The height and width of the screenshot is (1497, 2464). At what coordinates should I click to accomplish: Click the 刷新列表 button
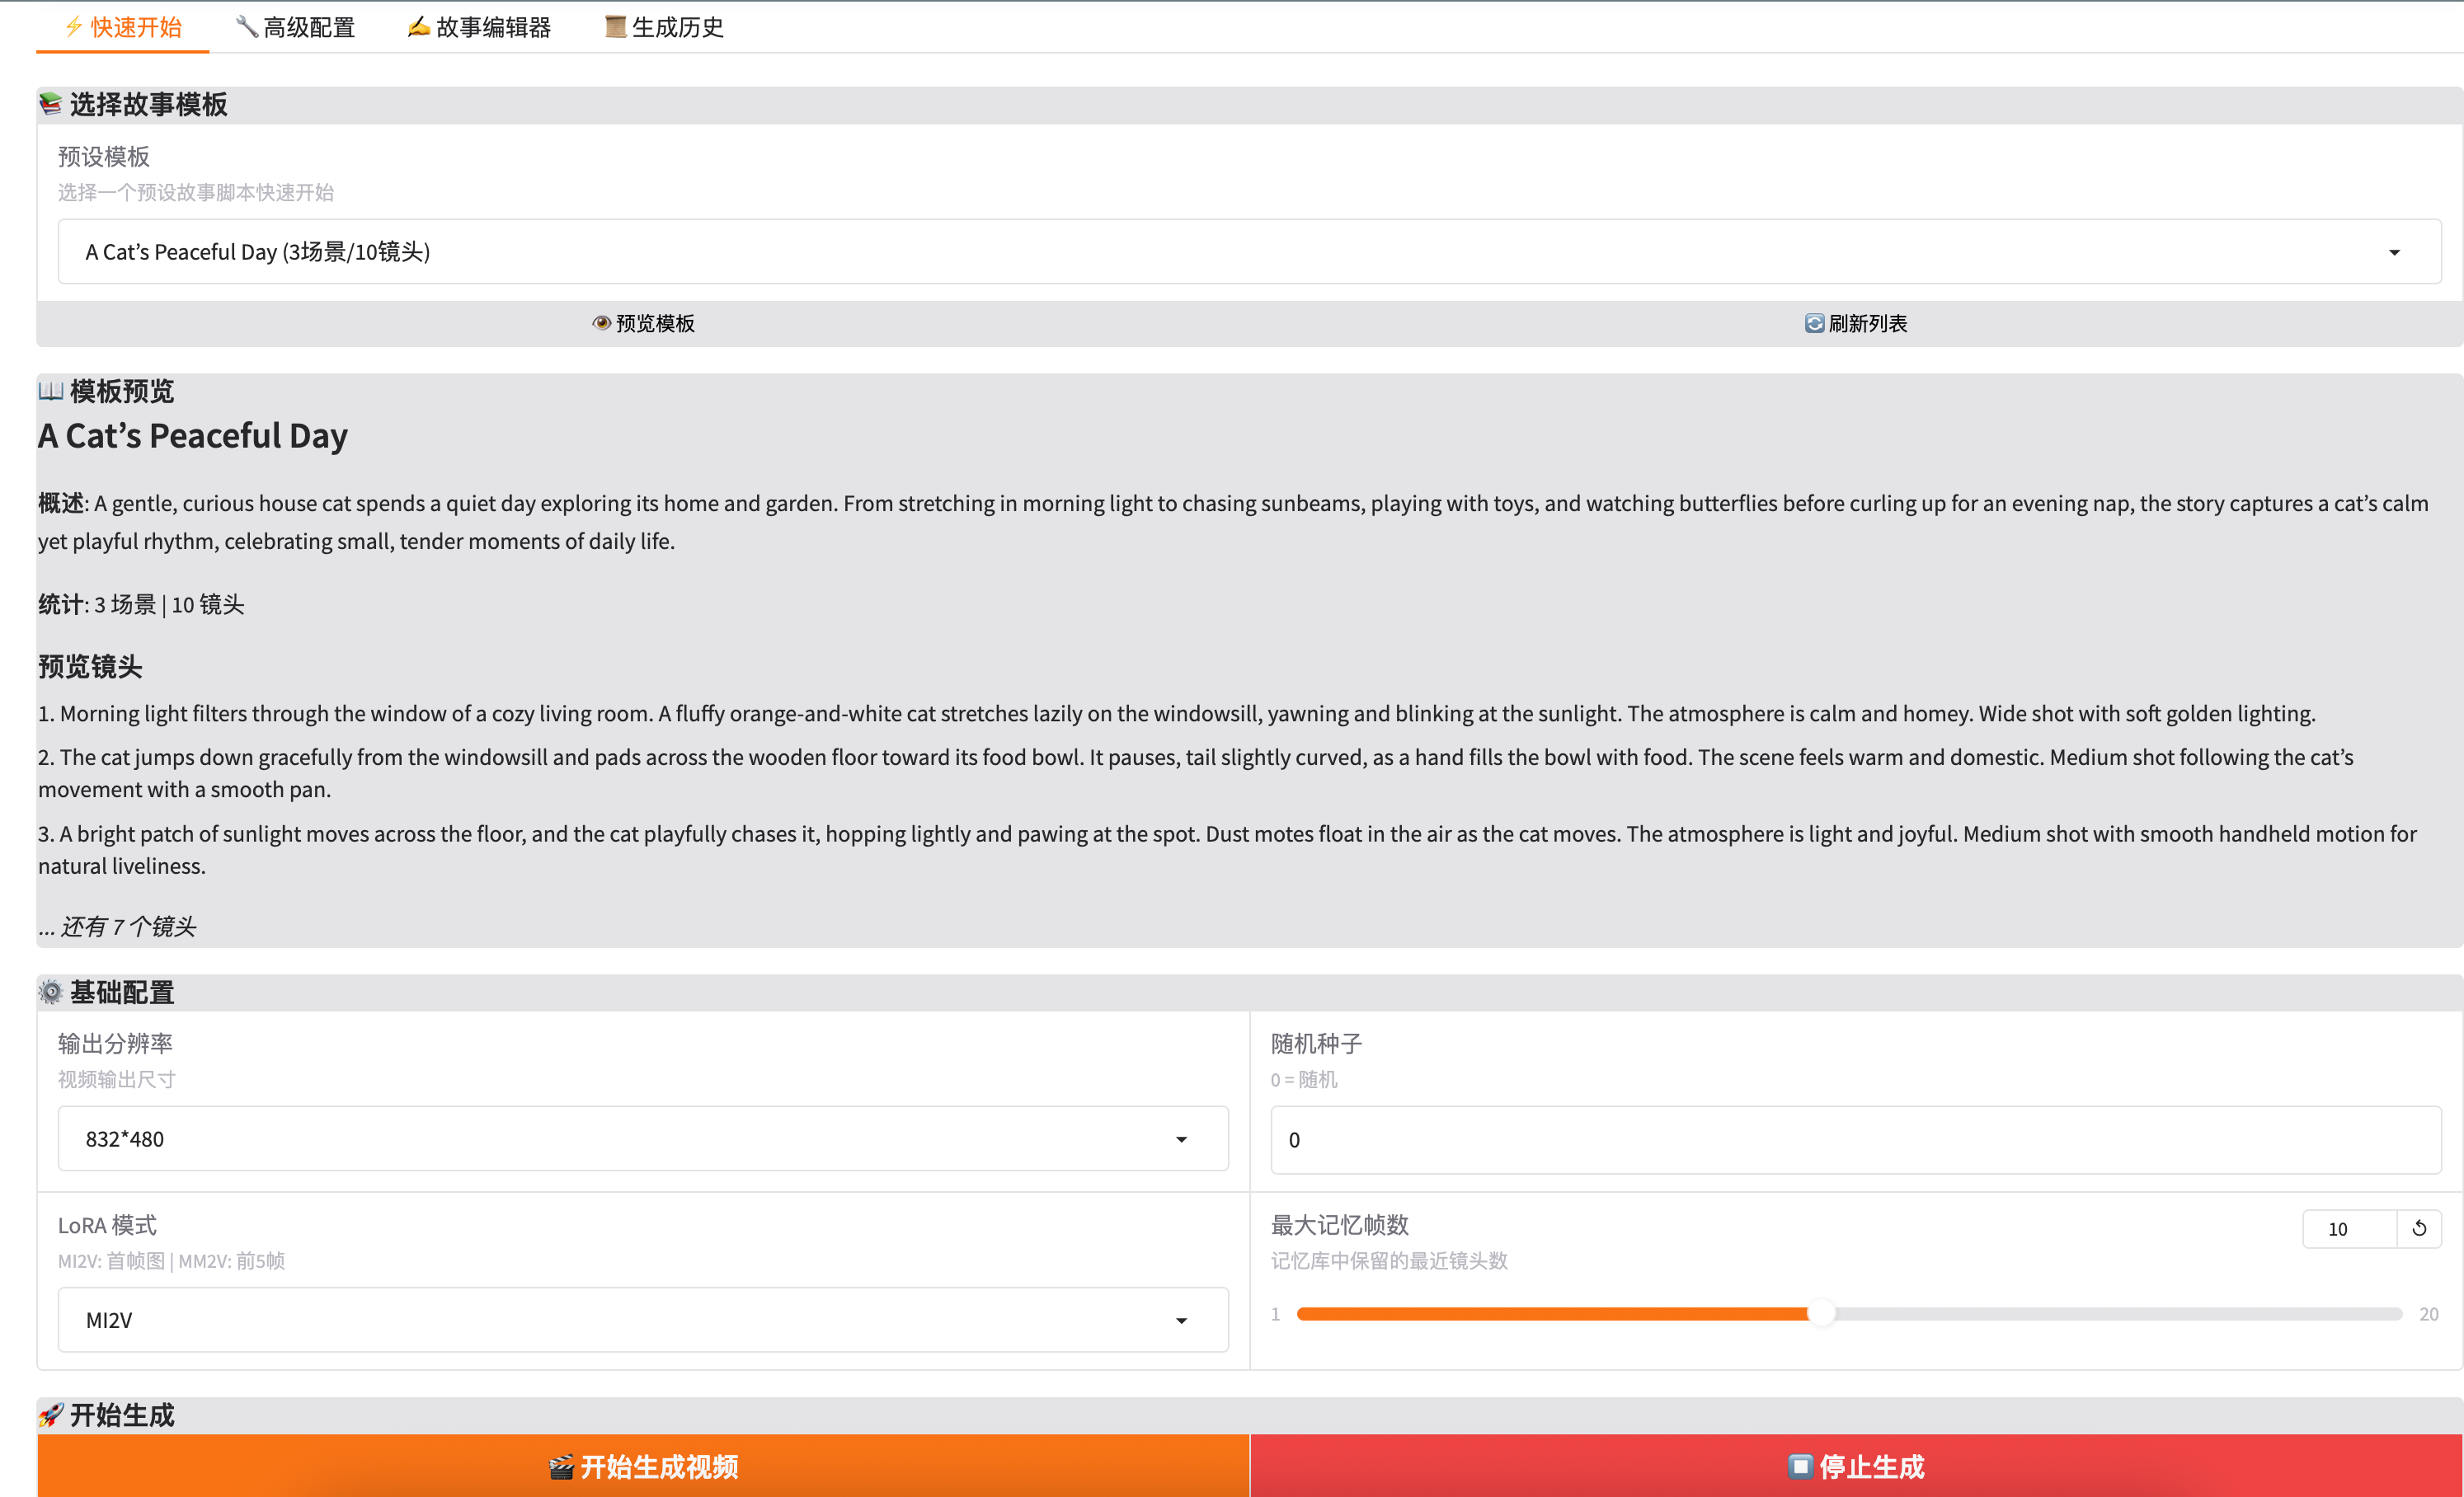[x=1855, y=323]
